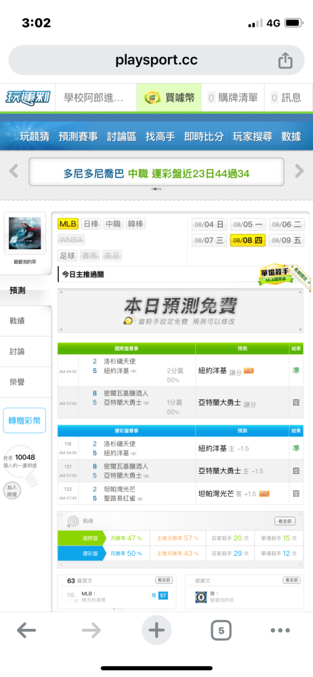The height and width of the screenshot is (677, 313).
Task: Open the Thor avatar thumbnail
Action: tap(24, 233)
